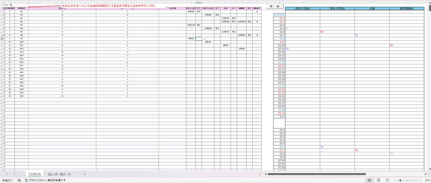Select the 管理番号 header cell
This screenshot has height=183, width=431.
(22, 8)
